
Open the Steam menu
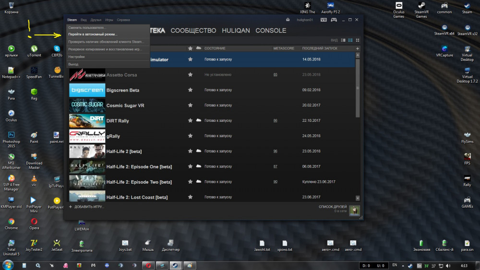click(72, 20)
